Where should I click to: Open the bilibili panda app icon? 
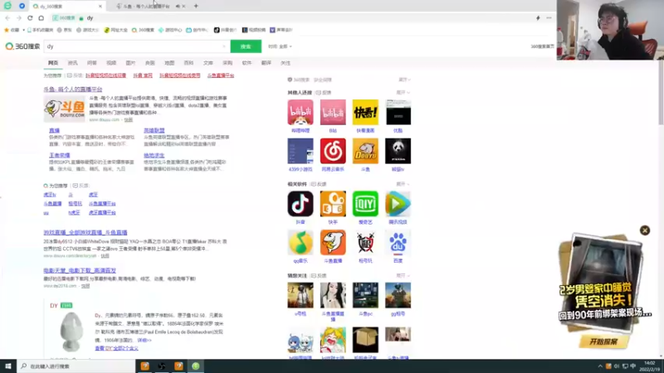coord(300,112)
